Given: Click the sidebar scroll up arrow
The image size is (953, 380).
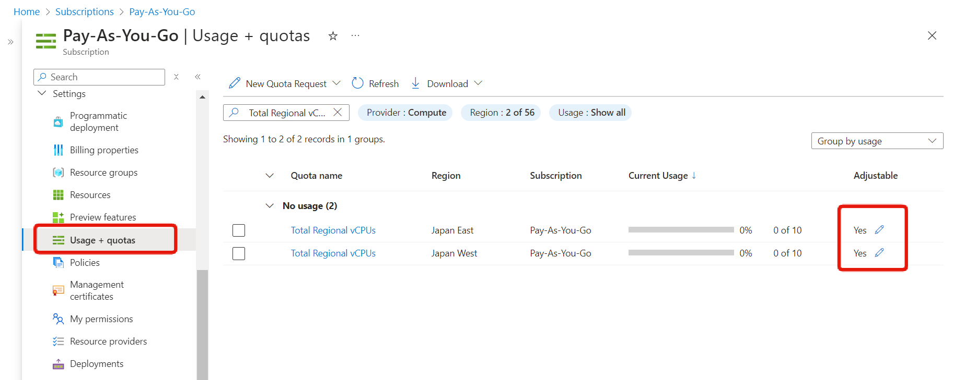Looking at the screenshot, I should [202, 97].
